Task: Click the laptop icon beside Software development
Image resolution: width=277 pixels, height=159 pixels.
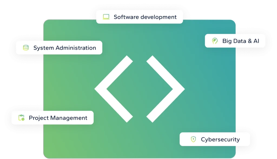Action: pos(106,17)
